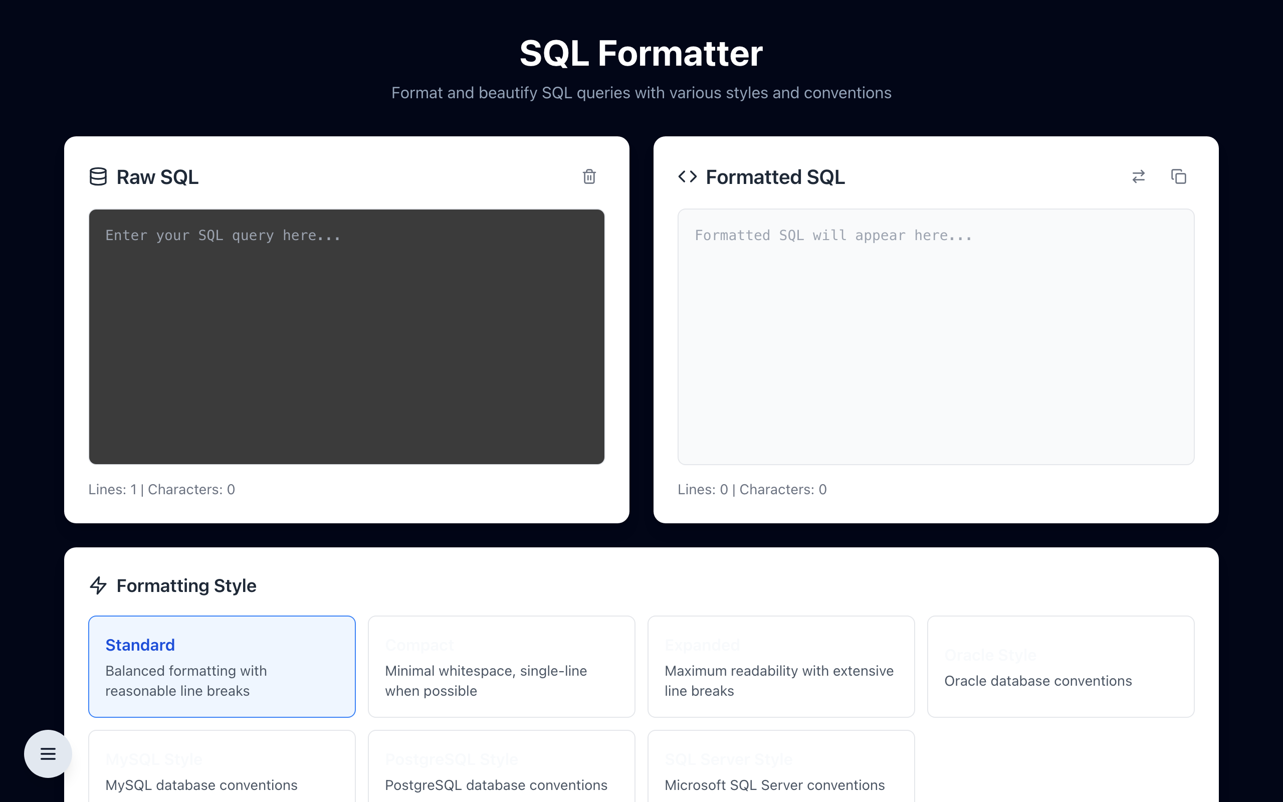This screenshot has height=802, width=1283.
Task: Click the Raw SQL heading text
Action: pos(157,177)
